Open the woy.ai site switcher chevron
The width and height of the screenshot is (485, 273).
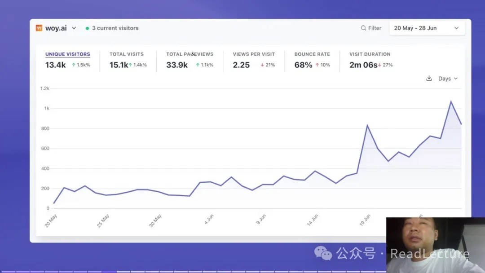pyautogui.click(x=74, y=28)
